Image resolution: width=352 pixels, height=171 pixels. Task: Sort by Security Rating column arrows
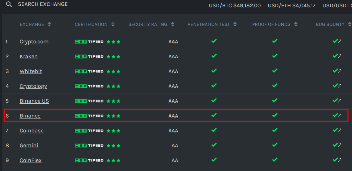tap(173, 24)
